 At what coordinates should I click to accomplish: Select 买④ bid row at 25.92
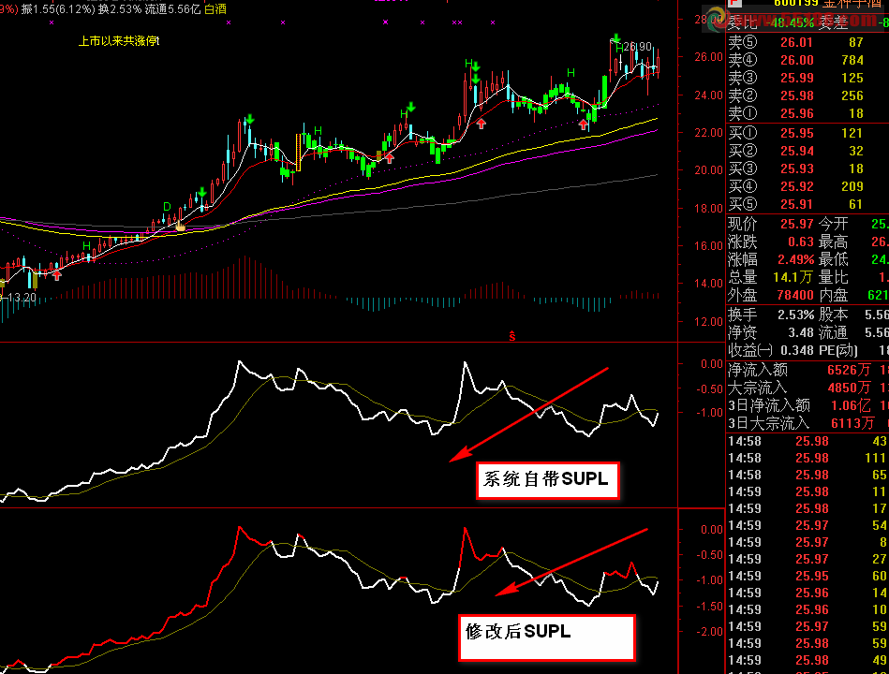point(808,186)
